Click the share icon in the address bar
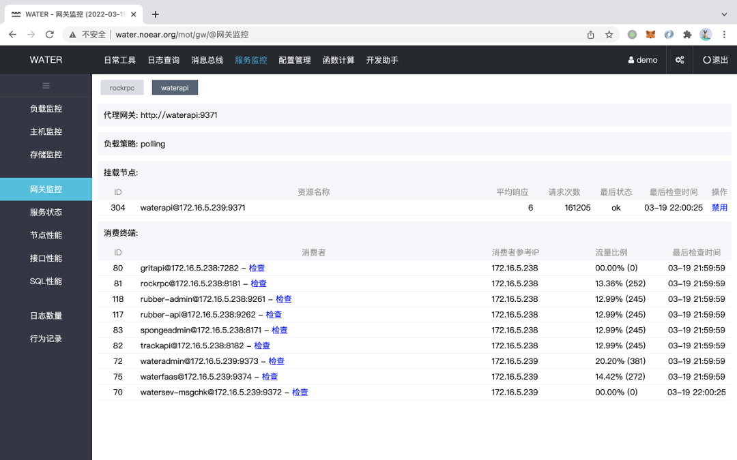Image resolution: width=737 pixels, height=460 pixels. [x=590, y=35]
